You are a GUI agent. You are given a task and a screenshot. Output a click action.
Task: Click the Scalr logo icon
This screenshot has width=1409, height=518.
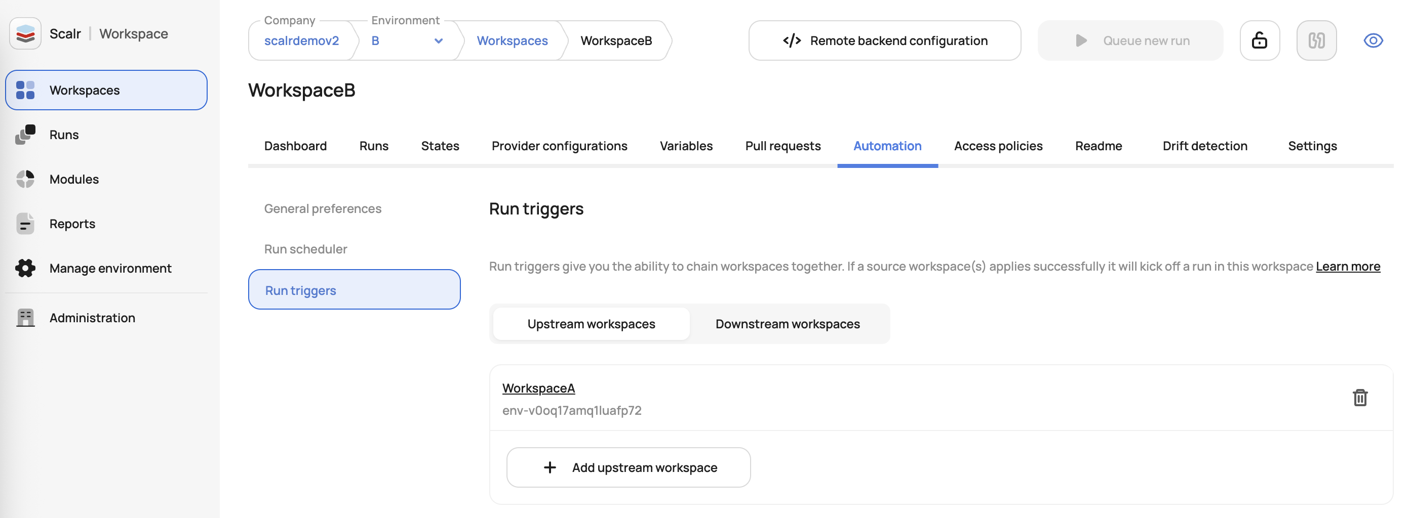click(x=25, y=34)
